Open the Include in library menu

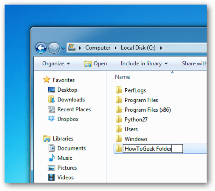[x=144, y=64]
